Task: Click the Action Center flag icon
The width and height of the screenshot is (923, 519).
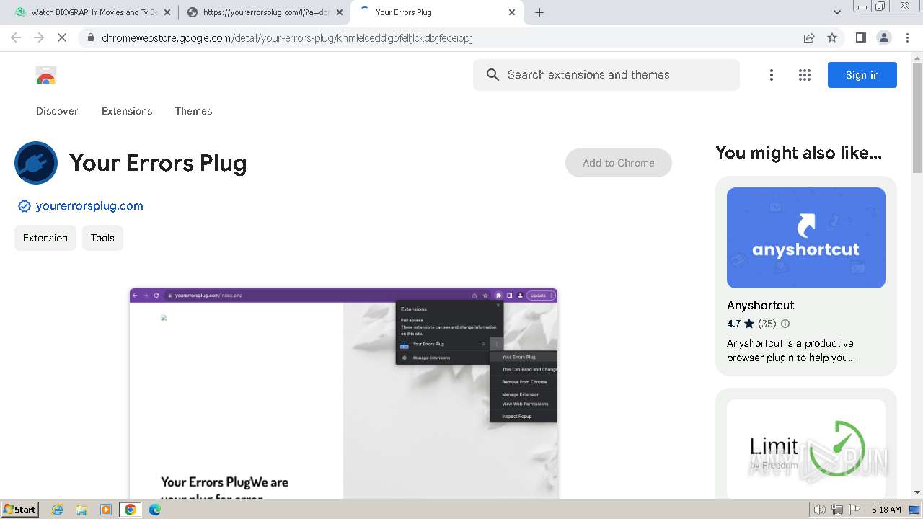Action: [x=854, y=510]
